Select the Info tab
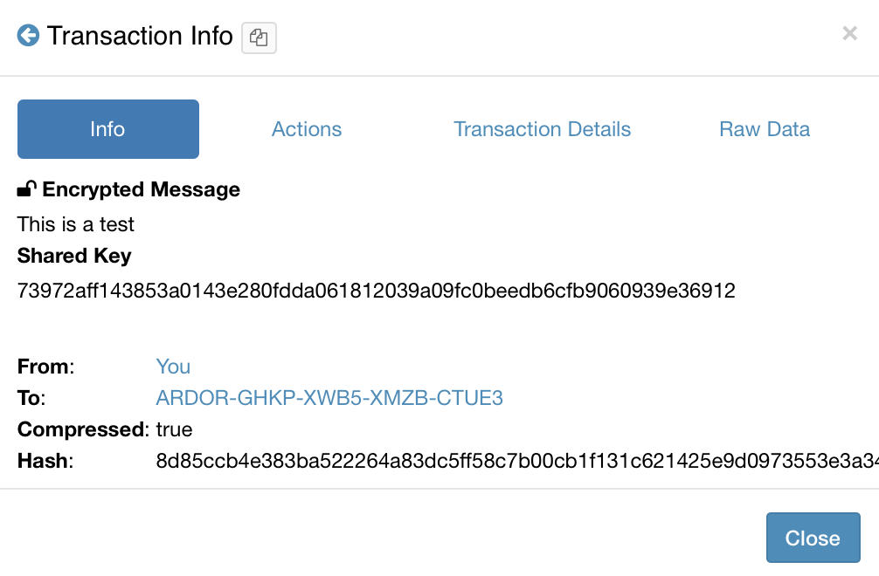The width and height of the screenshot is (879, 576). (x=107, y=129)
